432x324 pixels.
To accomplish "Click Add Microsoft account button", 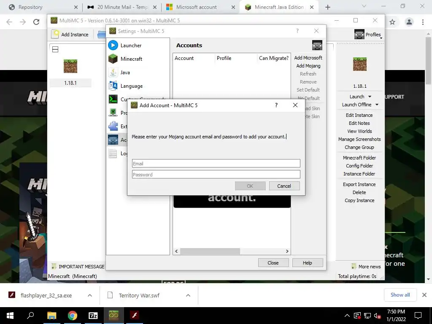I will click(308, 58).
